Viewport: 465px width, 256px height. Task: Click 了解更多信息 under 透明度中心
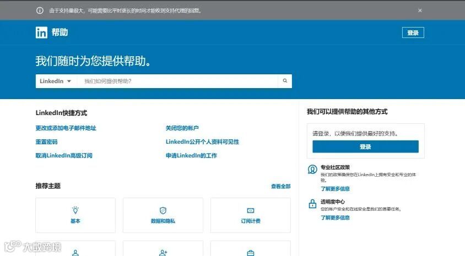[335, 218]
